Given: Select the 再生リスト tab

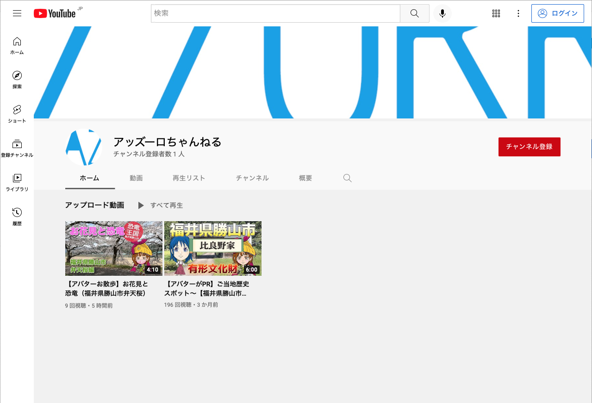Looking at the screenshot, I should tap(189, 178).
